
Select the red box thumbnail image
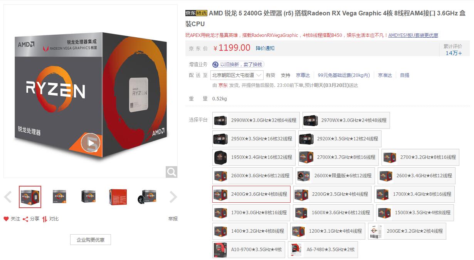[118, 197]
